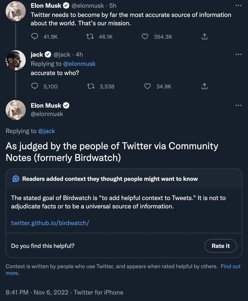Open the twitter.github.io/birdwatch/ link
248x301 pixels.
tap(50, 223)
